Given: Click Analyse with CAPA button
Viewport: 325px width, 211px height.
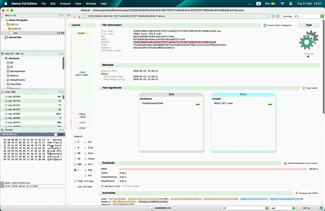Looking at the screenshot, I should click(306, 193).
